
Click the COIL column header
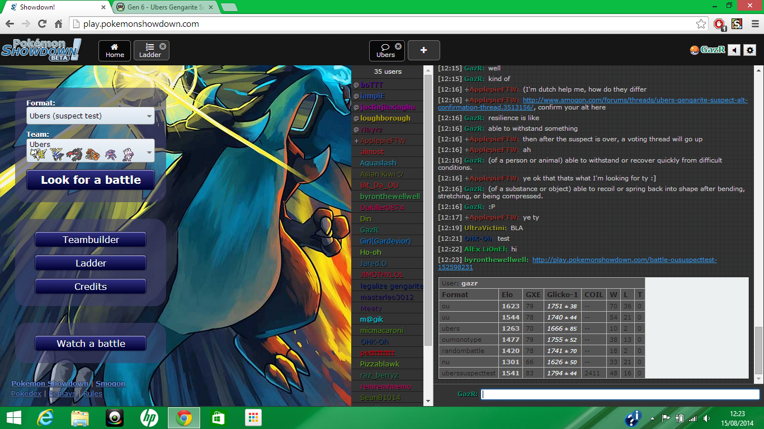point(593,294)
